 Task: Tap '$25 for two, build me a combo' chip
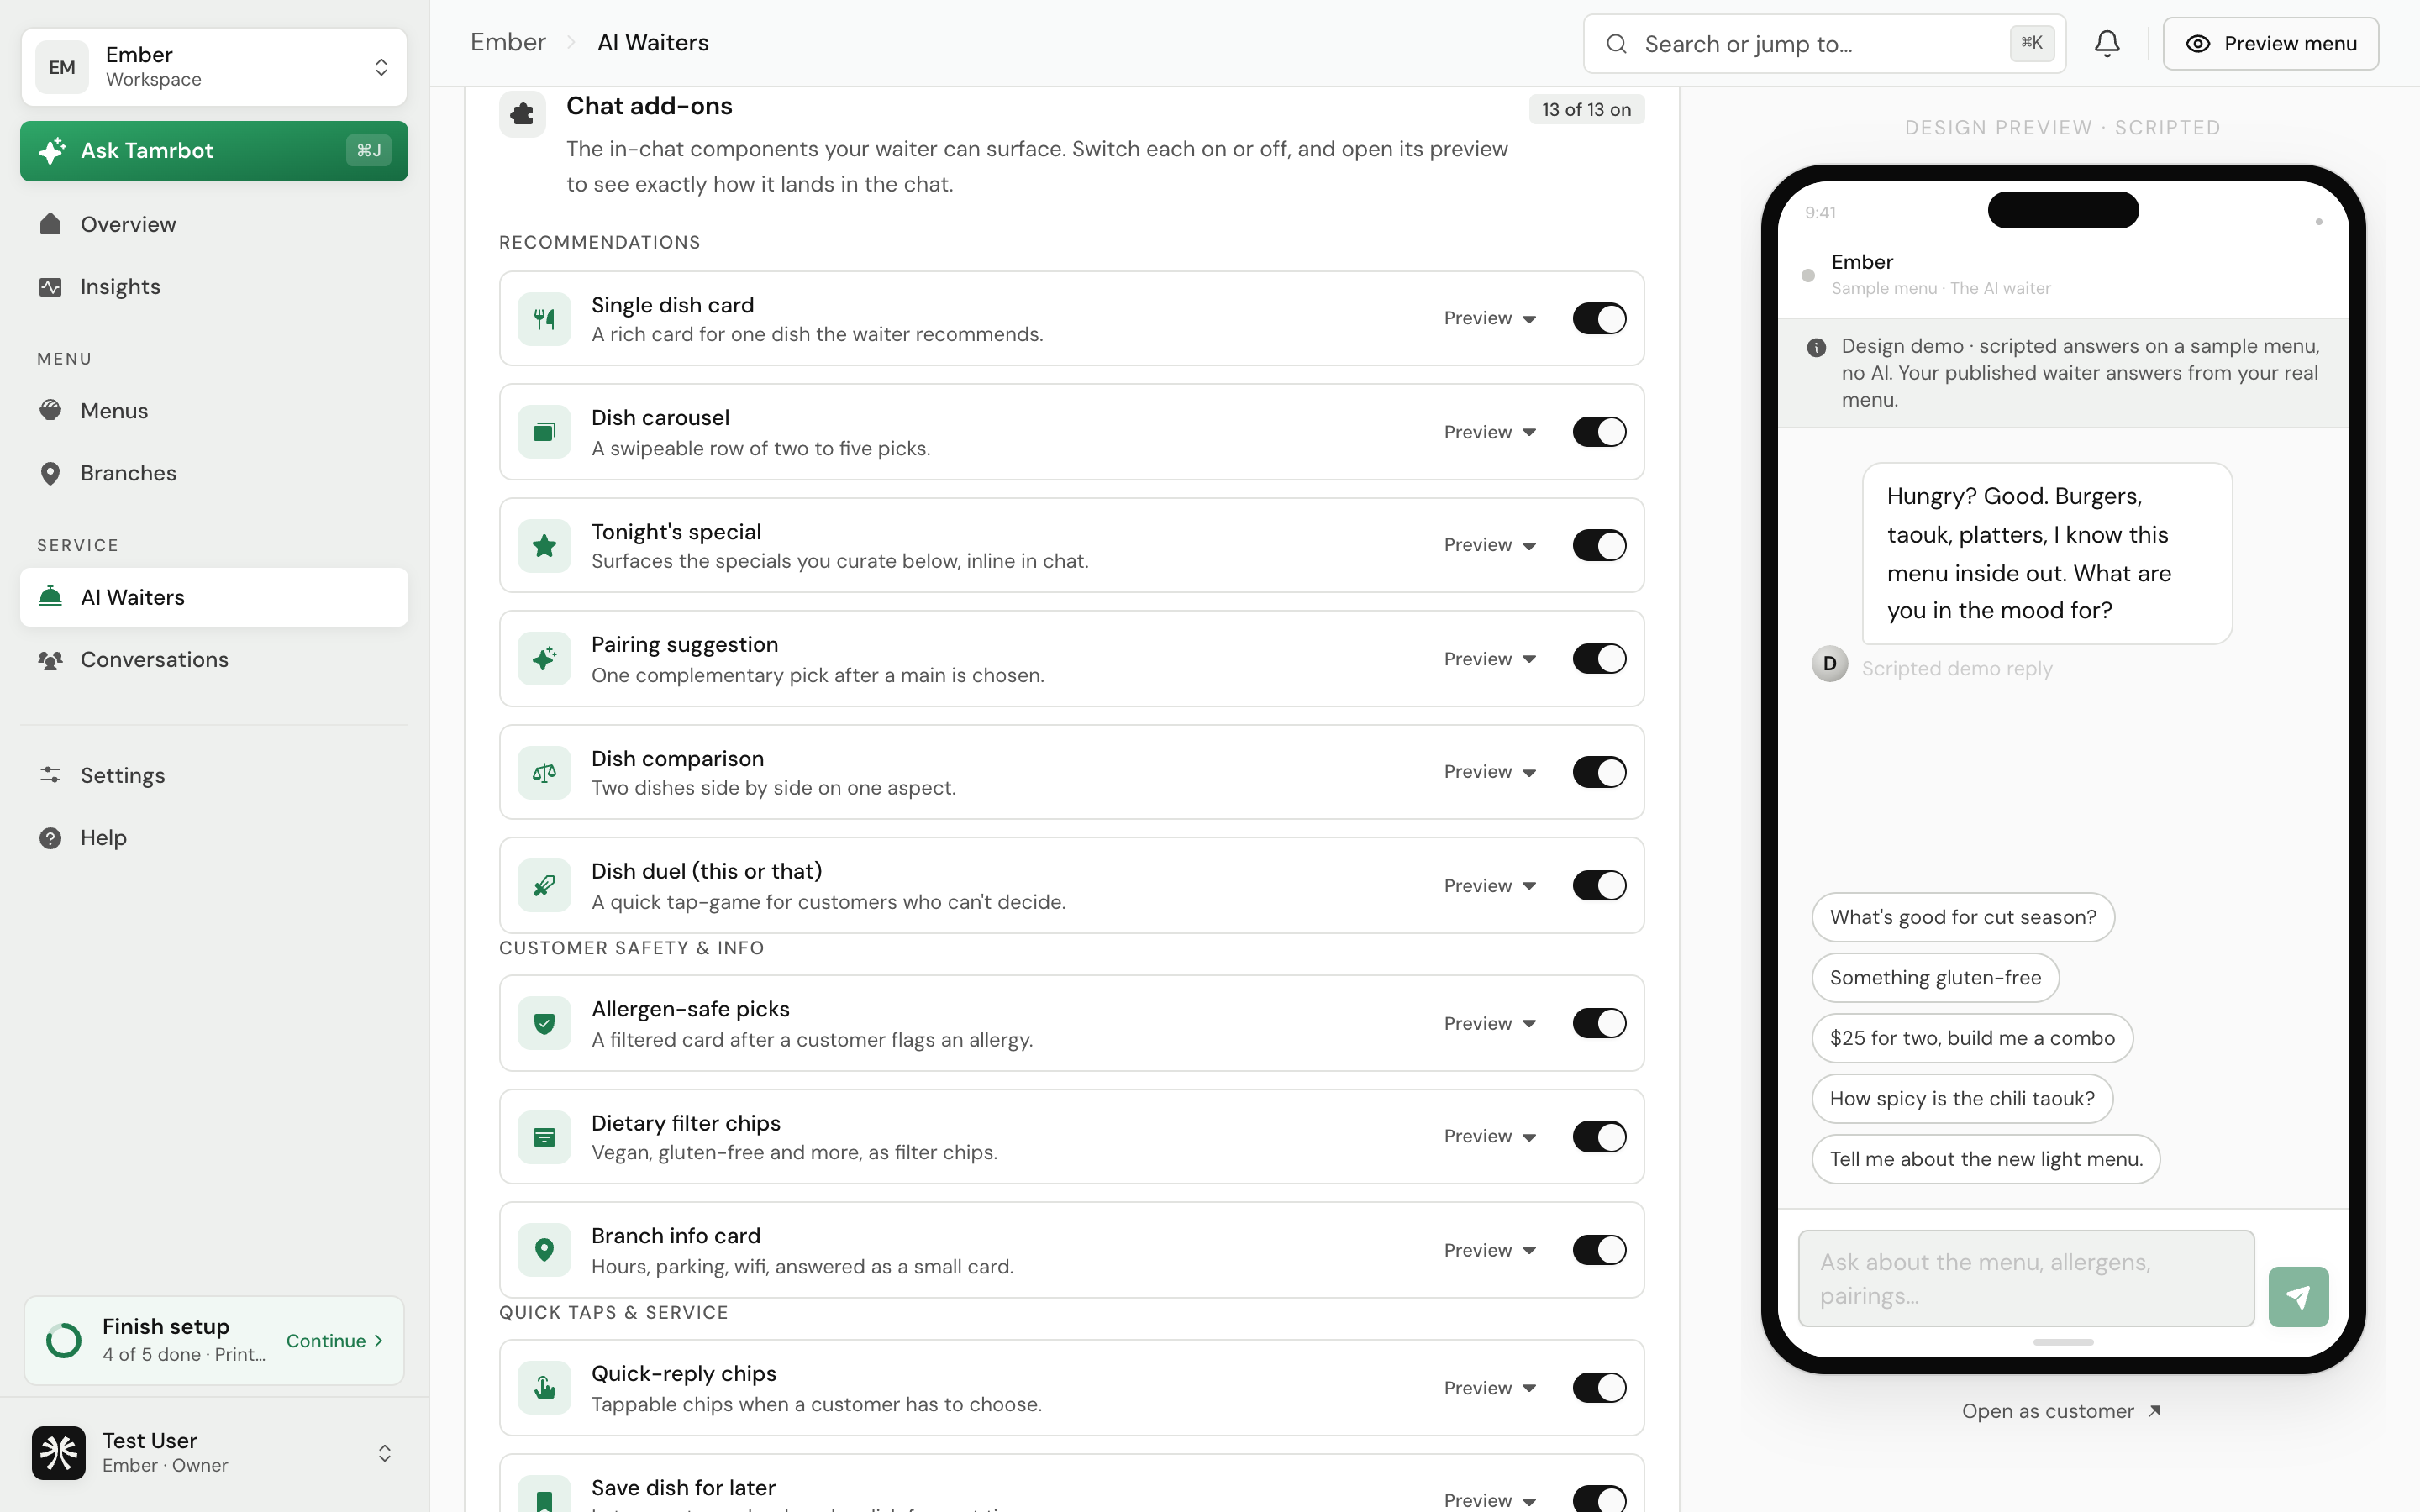pyautogui.click(x=1972, y=1038)
